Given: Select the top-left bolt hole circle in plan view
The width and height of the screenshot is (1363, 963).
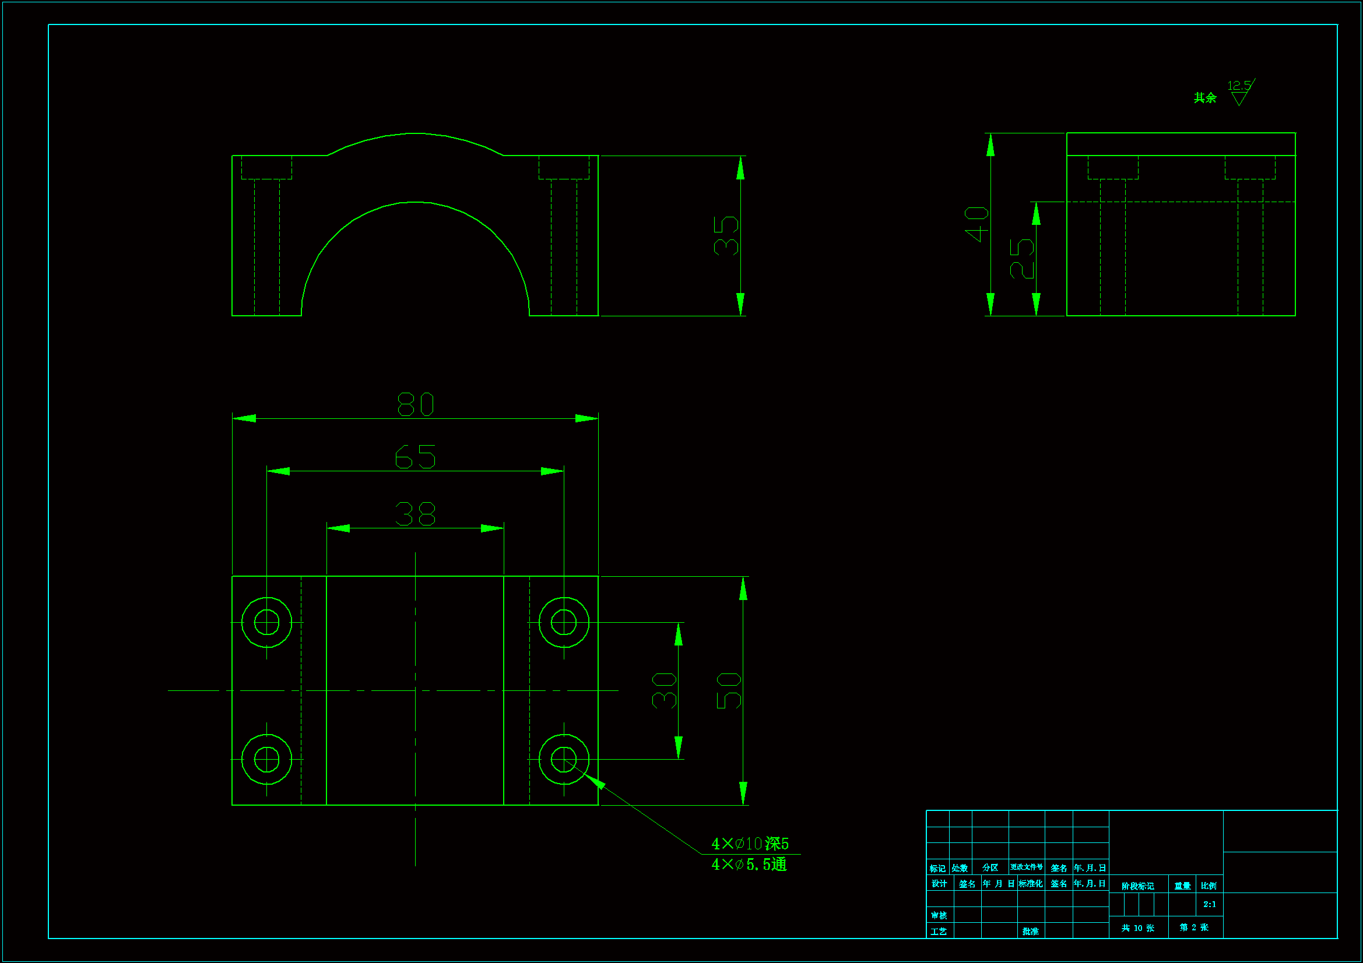Looking at the screenshot, I should pyautogui.click(x=266, y=622).
